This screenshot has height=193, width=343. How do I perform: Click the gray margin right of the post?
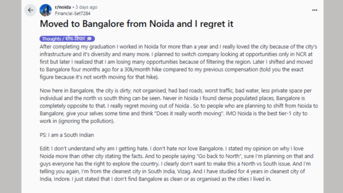tap(333, 96)
